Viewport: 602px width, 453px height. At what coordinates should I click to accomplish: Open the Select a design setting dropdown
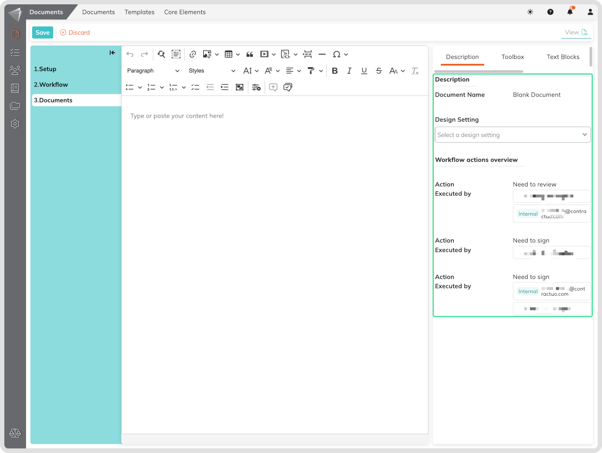tap(513, 135)
